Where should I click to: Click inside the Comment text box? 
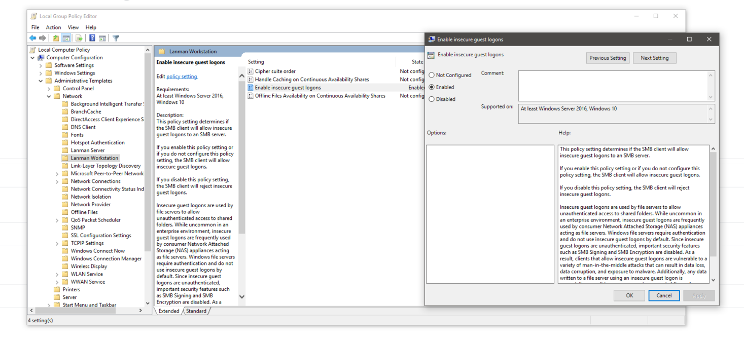click(613, 86)
